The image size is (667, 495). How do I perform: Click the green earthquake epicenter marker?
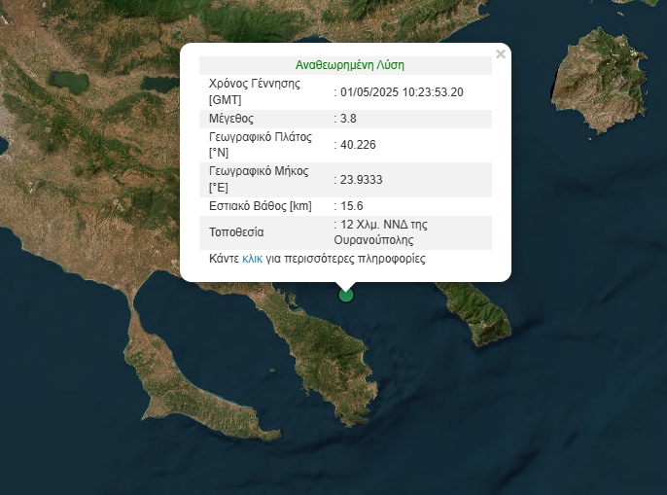[x=346, y=295]
